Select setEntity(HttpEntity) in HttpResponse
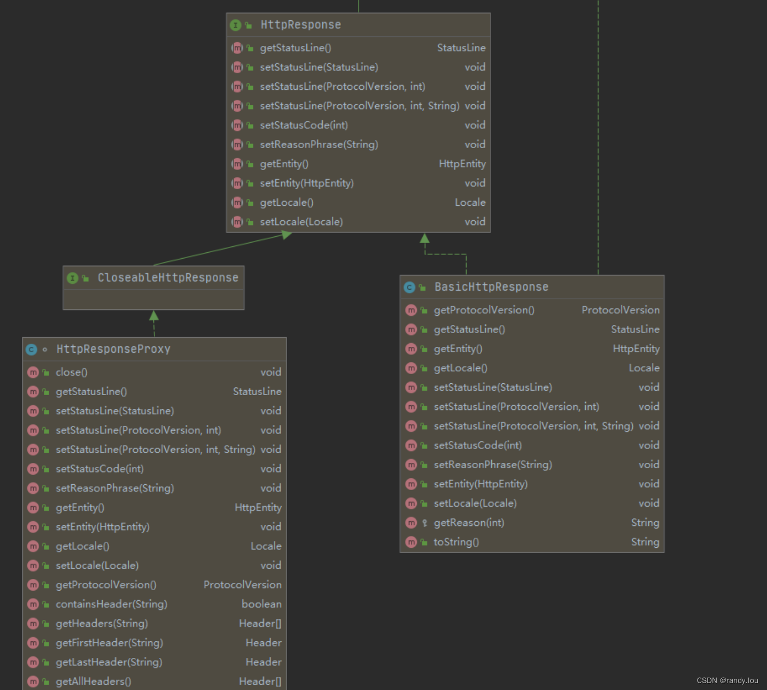Viewport: 767px width, 690px height. pyautogui.click(x=307, y=183)
